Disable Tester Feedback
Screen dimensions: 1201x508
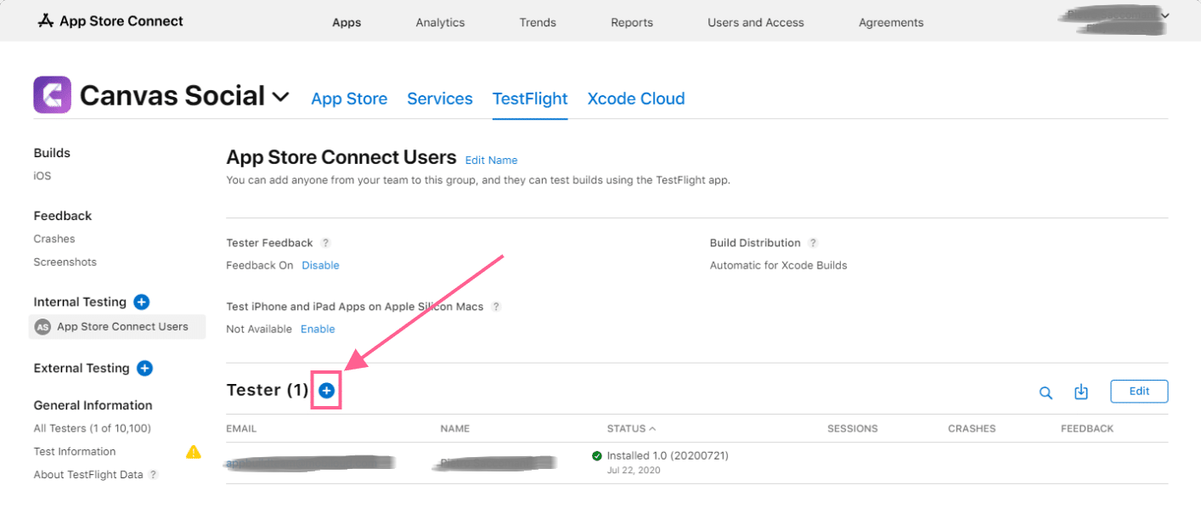pos(320,265)
